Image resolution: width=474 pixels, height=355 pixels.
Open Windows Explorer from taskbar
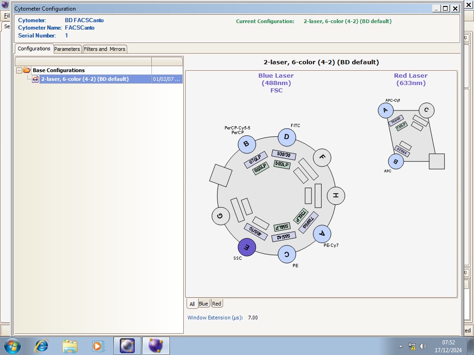pyautogui.click(x=70, y=346)
